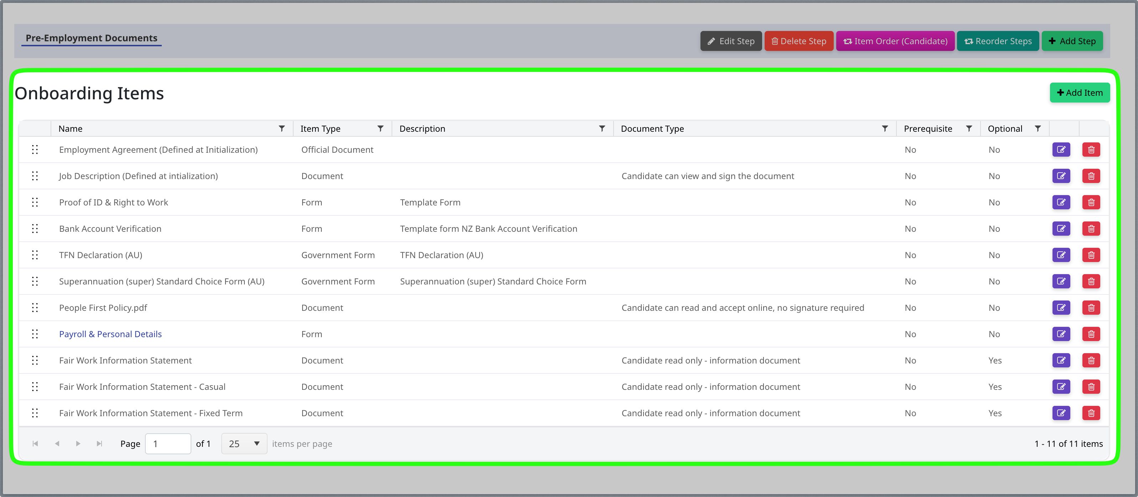Click drag handle of People First Policy.pdf row
The image size is (1138, 497).
click(x=35, y=308)
